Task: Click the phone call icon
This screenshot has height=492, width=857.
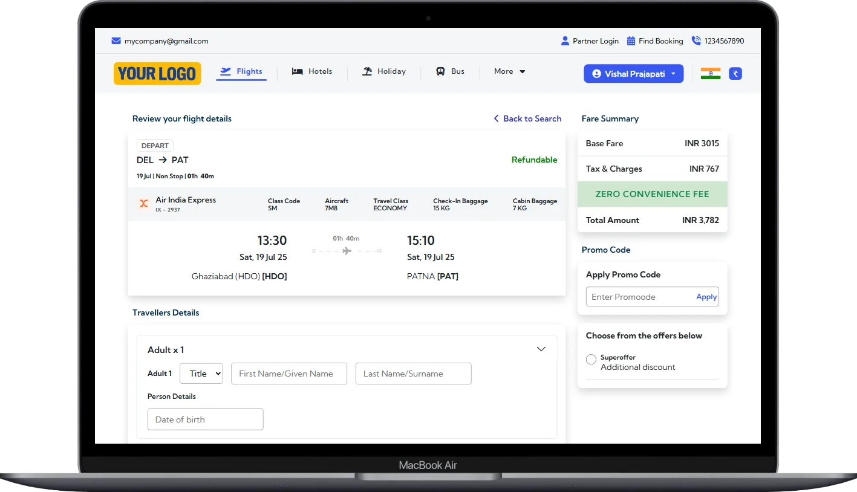Action: [696, 41]
